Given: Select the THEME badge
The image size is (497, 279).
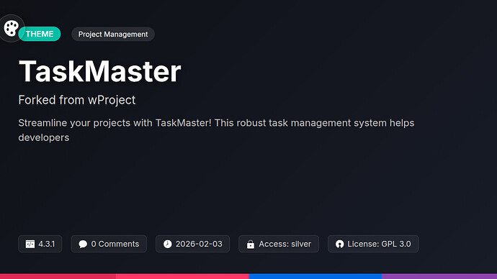Looking at the screenshot, I should point(40,34).
